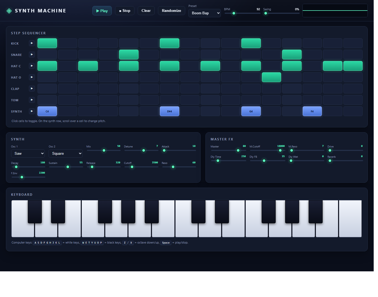The height and width of the screenshot is (297, 378).
Task: Turn off the eleventh KICK step
Action: click(251, 43)
